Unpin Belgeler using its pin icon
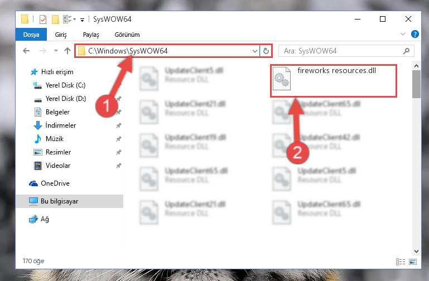Image resolution: width=429 pixels, height=281 pixels. point(118,112)
